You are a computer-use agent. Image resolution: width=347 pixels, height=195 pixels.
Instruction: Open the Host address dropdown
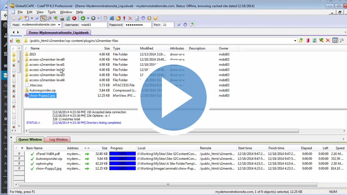tap(59, 25)
